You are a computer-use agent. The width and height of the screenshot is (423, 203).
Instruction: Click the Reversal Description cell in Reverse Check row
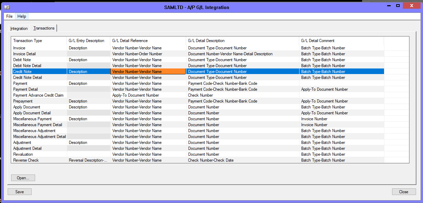88,160
